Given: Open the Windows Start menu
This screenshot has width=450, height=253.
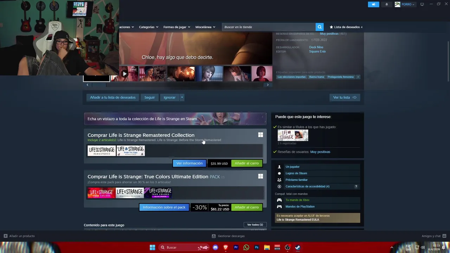Looking at the screenshot, I should [x=152, y=247].
